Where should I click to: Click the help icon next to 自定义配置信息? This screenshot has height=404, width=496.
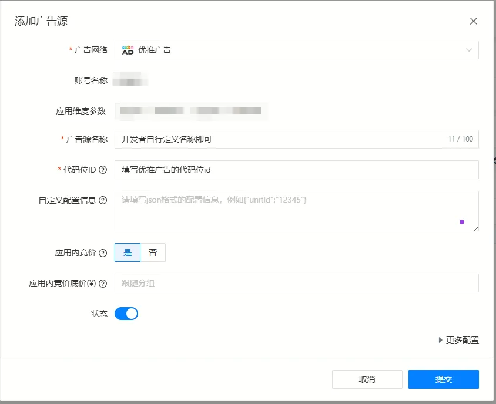pyautogui.click(x=103, y=200)
